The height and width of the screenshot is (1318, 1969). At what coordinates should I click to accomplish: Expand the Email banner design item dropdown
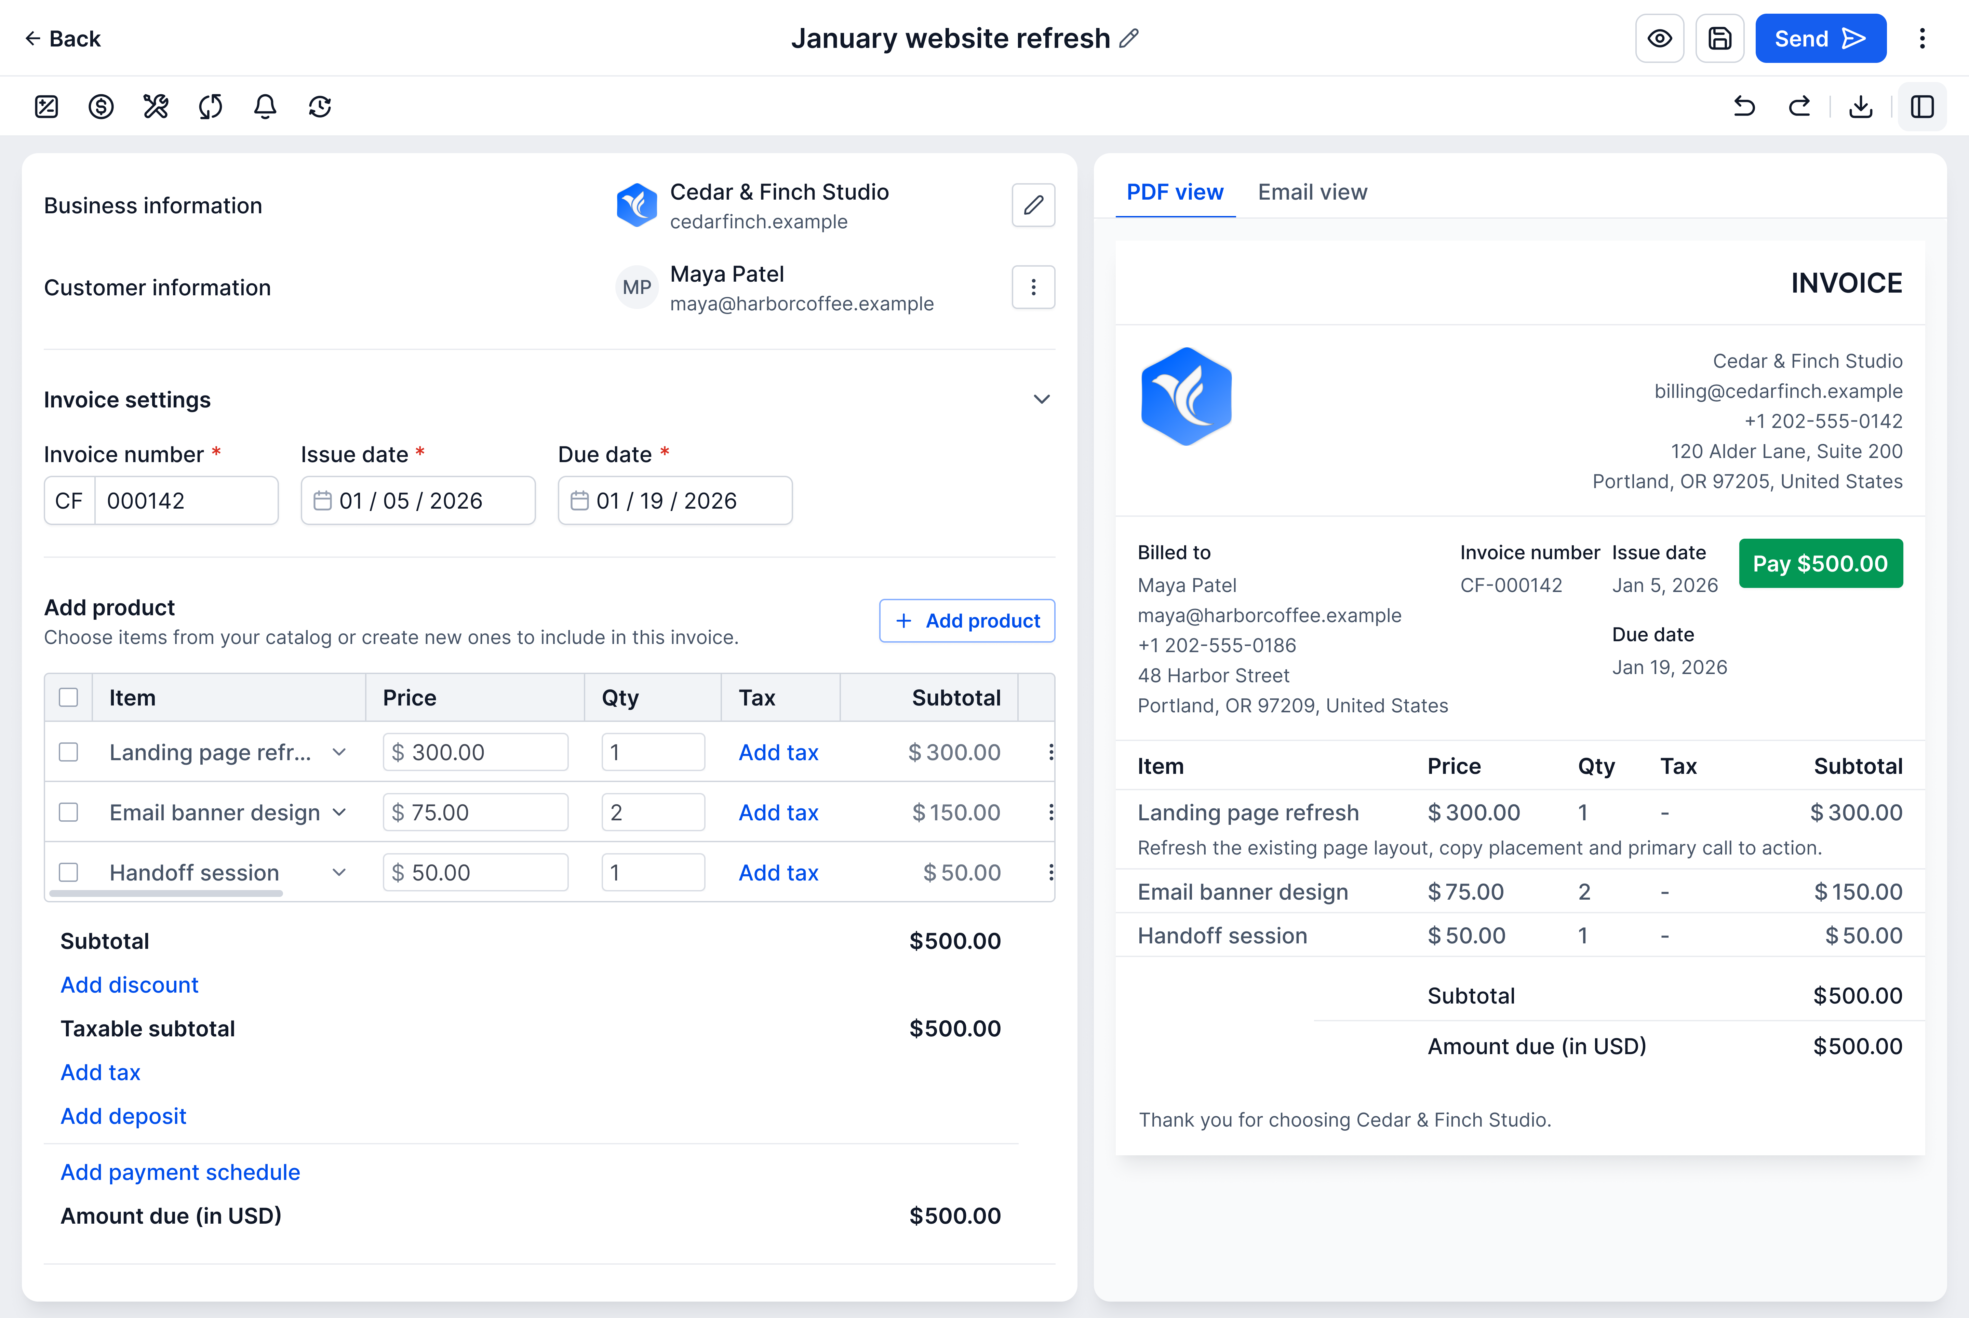coord(339,813)
